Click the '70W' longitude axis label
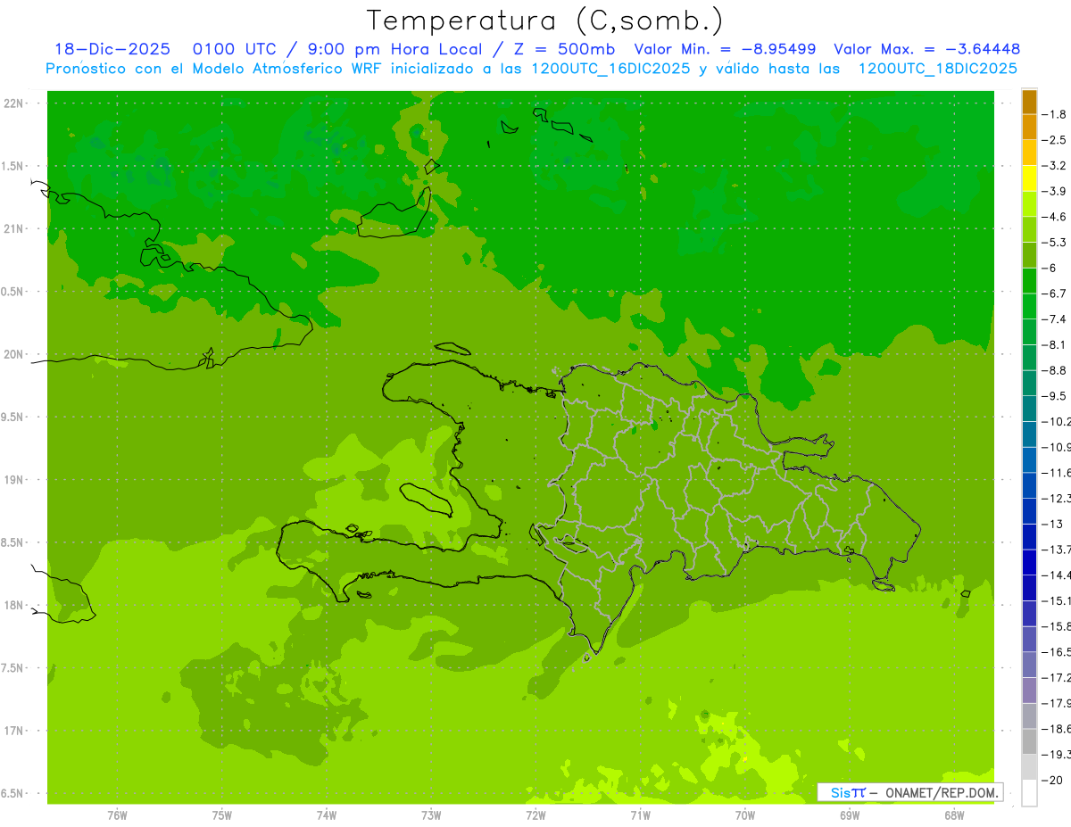Viewport: 1071px width, 827px height. [x=745, y=815]
